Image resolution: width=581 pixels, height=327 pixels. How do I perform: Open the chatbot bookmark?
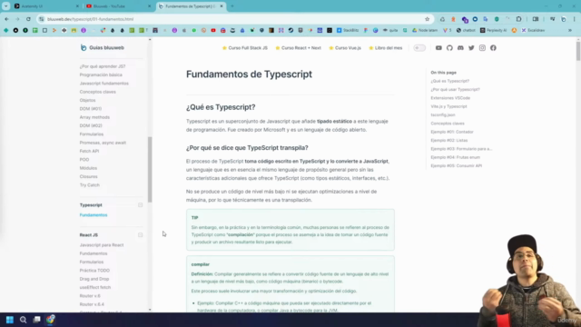[x=466, y=30]
